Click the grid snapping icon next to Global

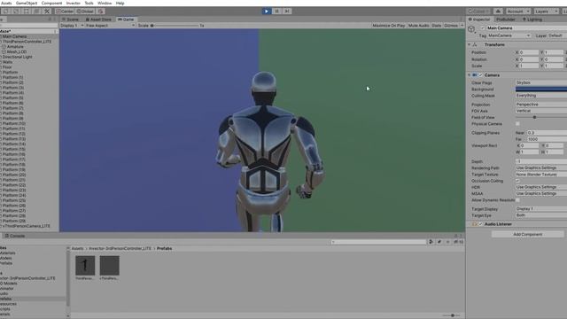101,12
